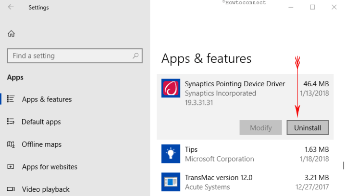This screenshot has height=196, width=345.
Task: Close the Settings window
Action: pos(334,7)
